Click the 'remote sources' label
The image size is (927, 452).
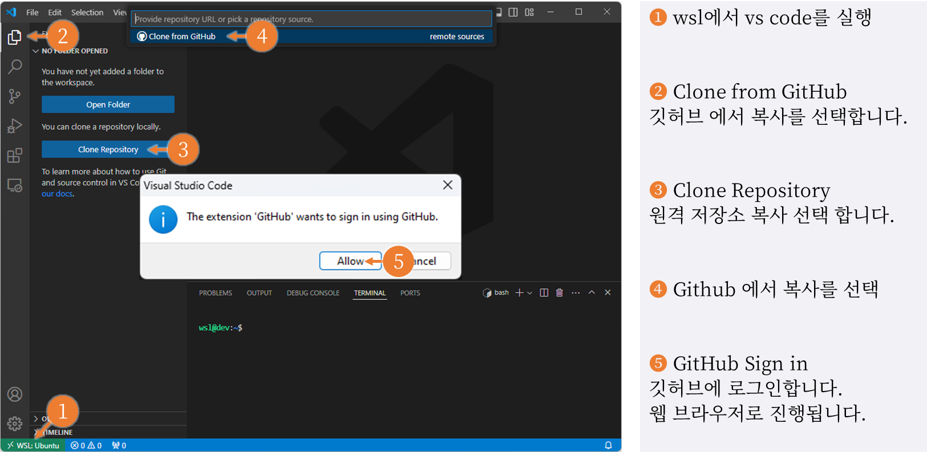coord(457,36)
